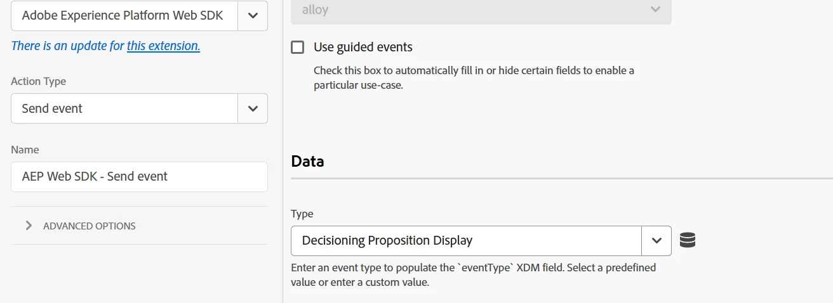Click the eventType XDM field help text
Image resolution: width=833 pixels, height=303 pixels.
coord(473,275)
